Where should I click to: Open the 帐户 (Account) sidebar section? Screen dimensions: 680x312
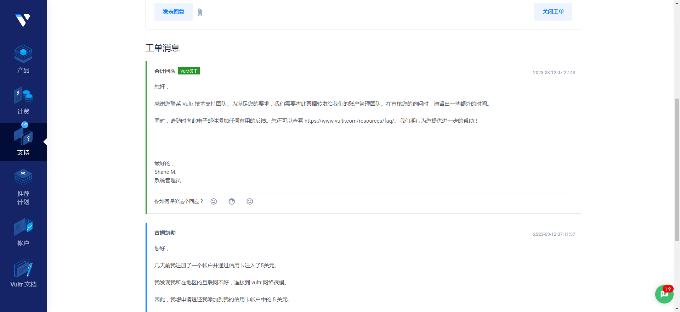pos(23,232)
